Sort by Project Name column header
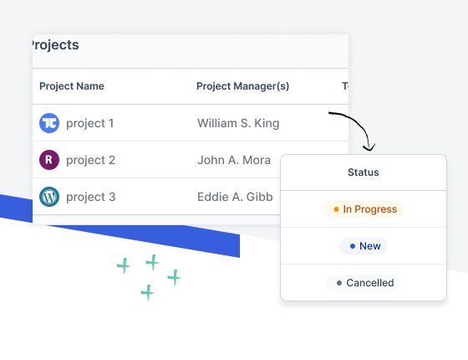Screen dimensions: 468x360 coord(72,86)
